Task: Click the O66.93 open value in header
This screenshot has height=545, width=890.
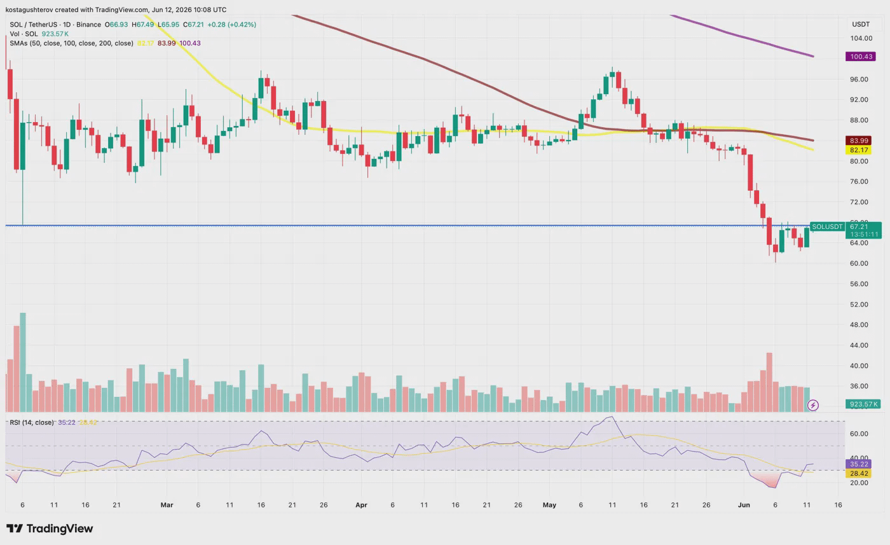Action: [116, 24]
